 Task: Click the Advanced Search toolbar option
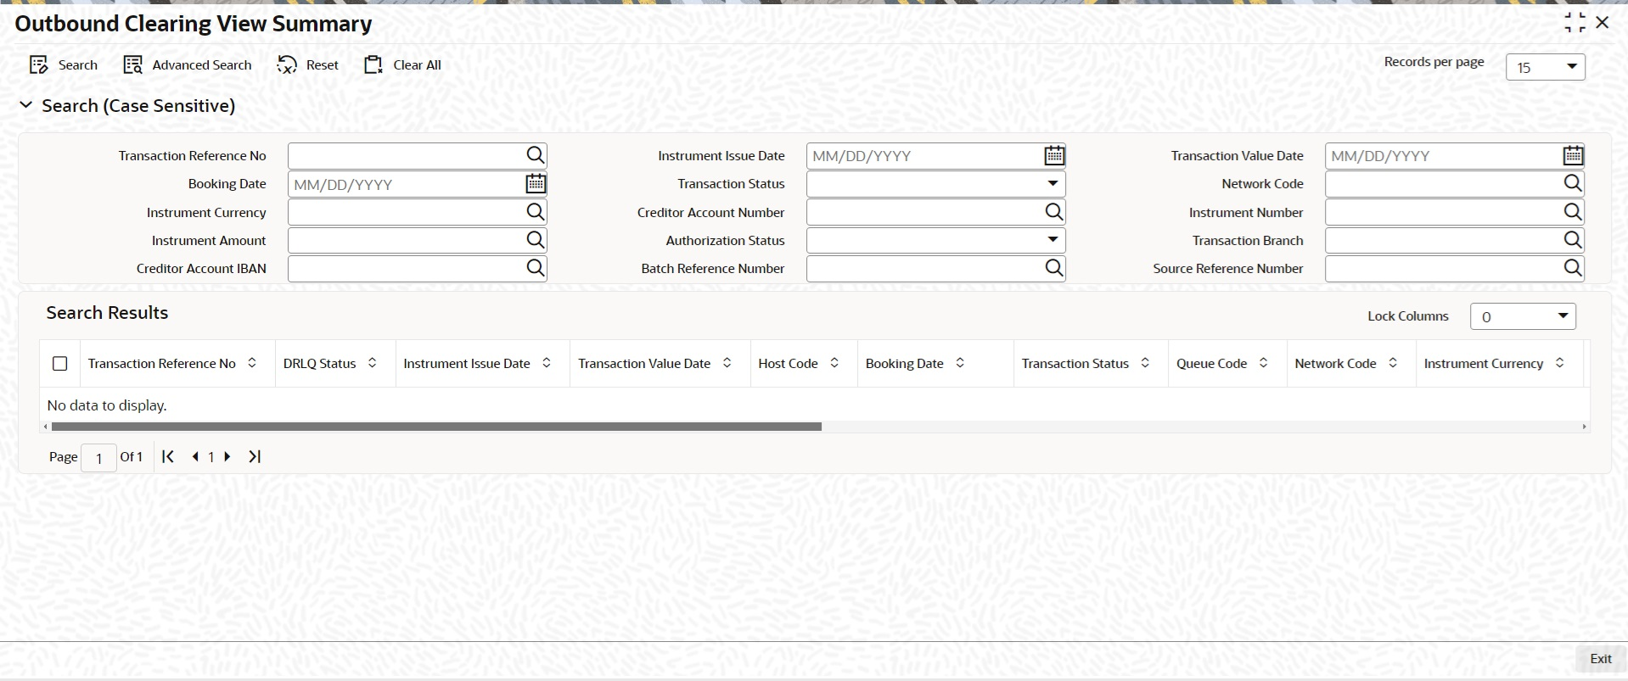(188, 65)
